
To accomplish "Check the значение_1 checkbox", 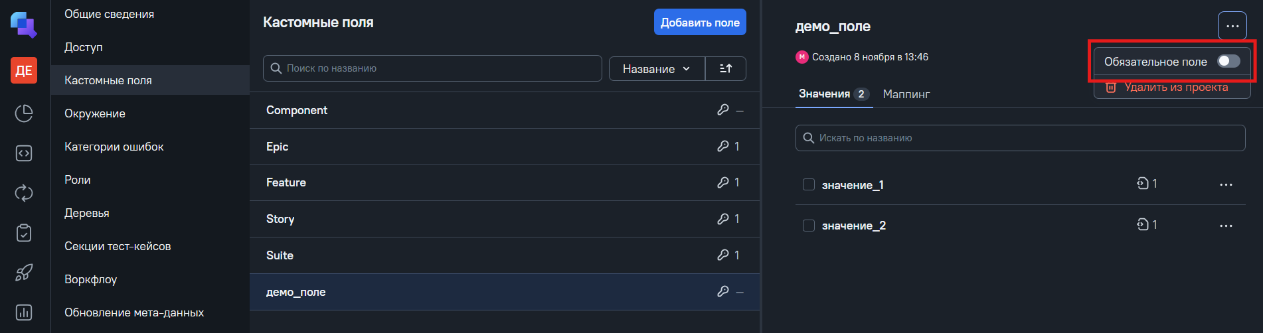I will [x=809, y=184].
